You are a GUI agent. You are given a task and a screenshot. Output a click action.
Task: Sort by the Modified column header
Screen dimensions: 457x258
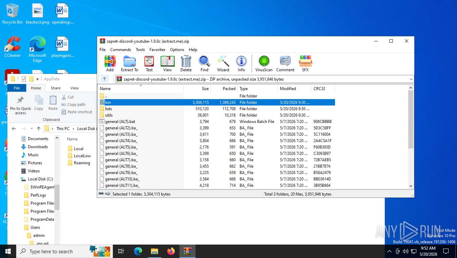click(295, 89)
